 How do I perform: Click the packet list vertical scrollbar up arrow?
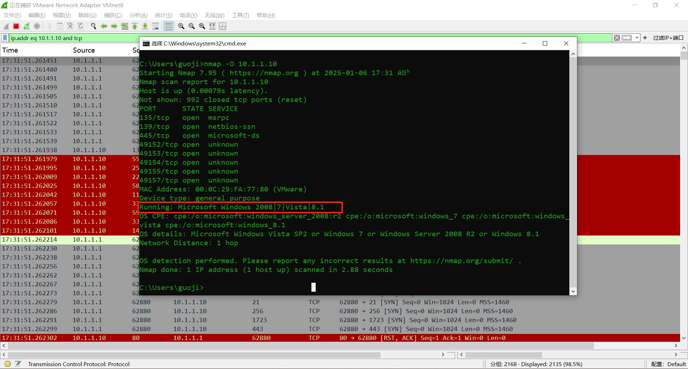(x=684, y=48)
